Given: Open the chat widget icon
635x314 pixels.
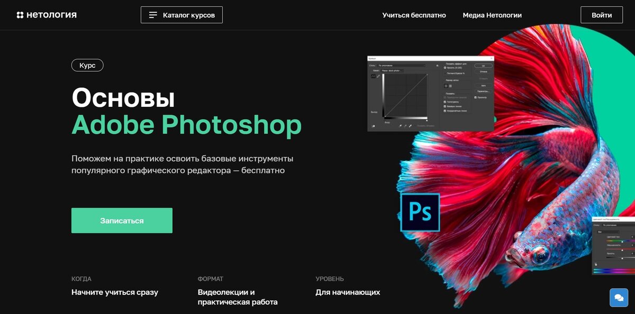Looking at the screenshot, I should coord(619,298).
